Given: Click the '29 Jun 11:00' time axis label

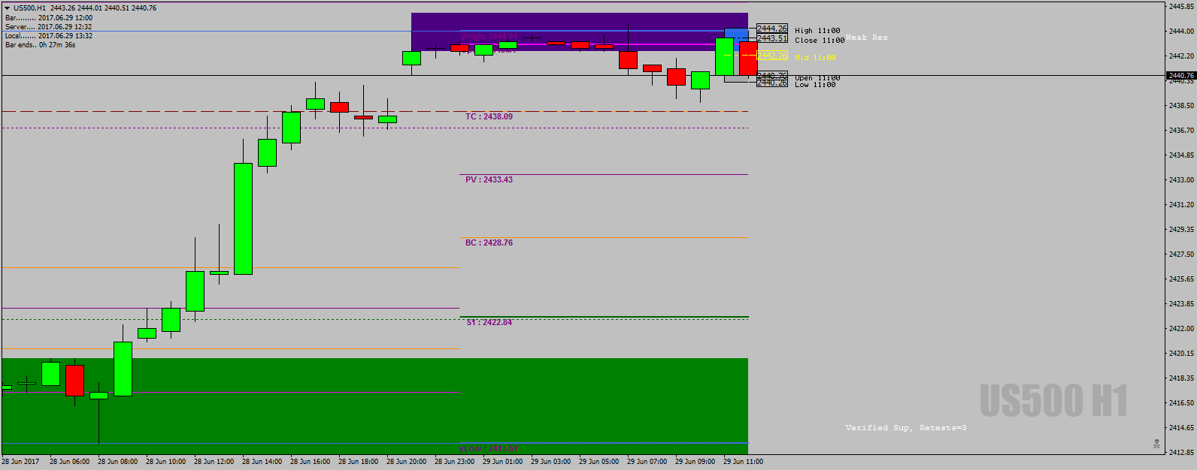Looking at the screenshot, I should click(x=744, y=462).
